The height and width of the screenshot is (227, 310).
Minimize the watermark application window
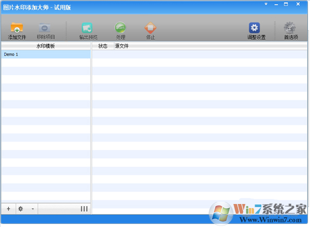coord(278,5)
